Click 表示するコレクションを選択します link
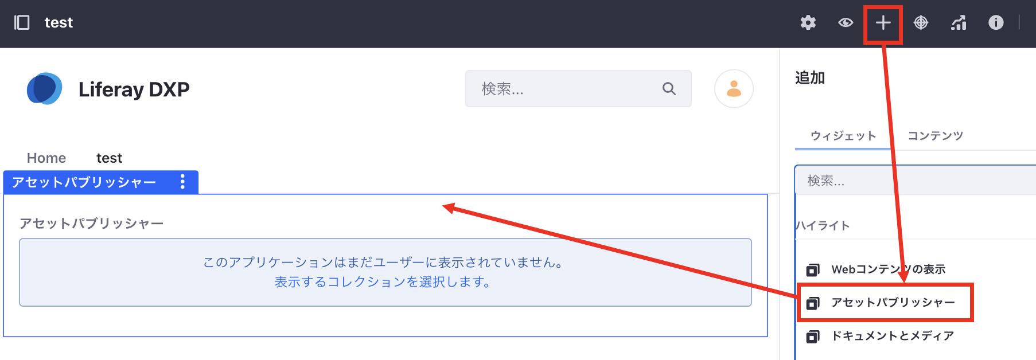The height and width of the screenshot is (360, 1036). 383,282
